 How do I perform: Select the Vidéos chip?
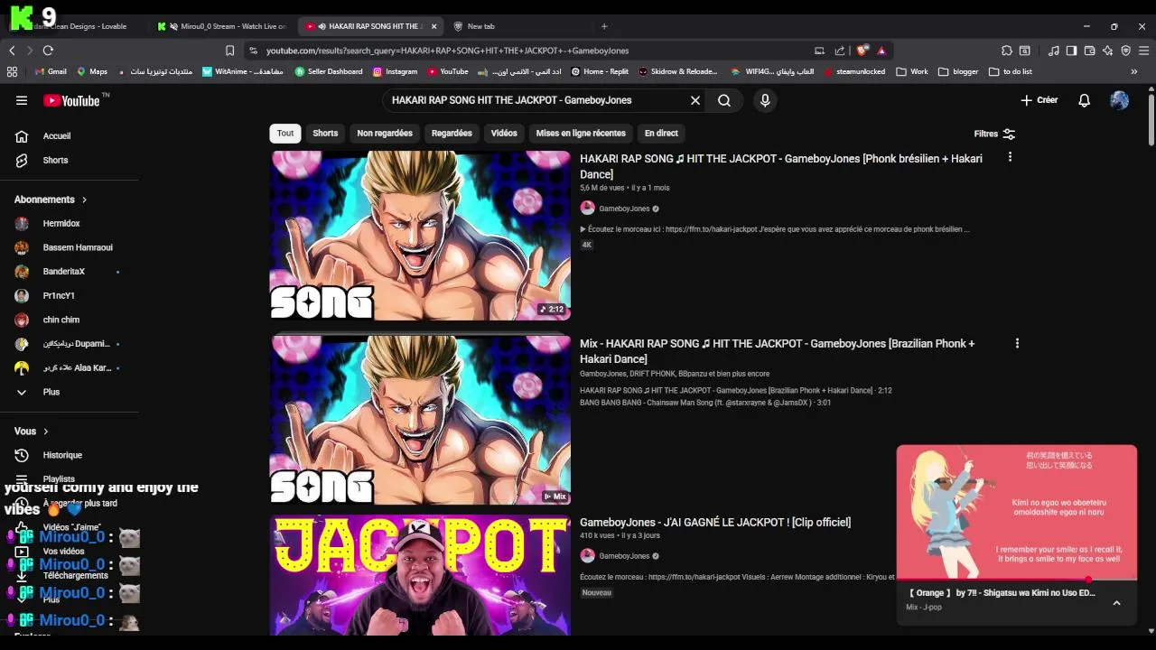tap(504, 133)
